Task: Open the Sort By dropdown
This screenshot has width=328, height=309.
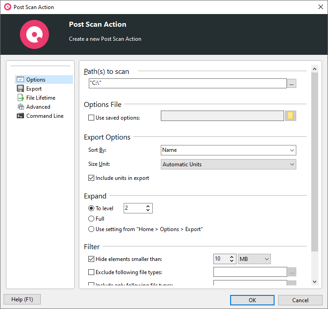Action: 228,150
